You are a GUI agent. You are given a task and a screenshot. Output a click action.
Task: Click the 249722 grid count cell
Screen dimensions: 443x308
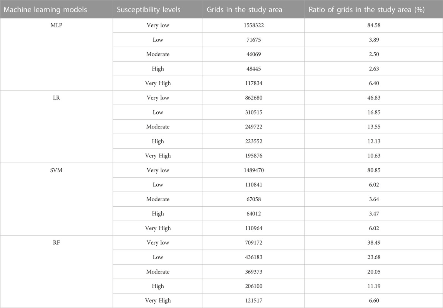(x=254, y=127)
